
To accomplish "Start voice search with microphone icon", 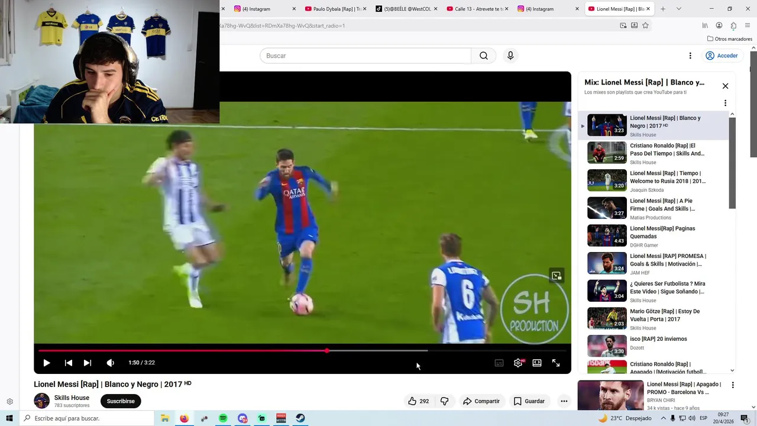I will 510,56.
